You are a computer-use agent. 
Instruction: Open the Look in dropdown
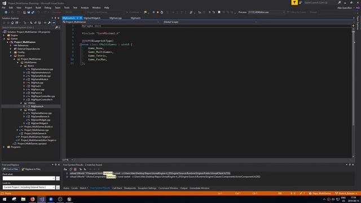tap(54, 187)
